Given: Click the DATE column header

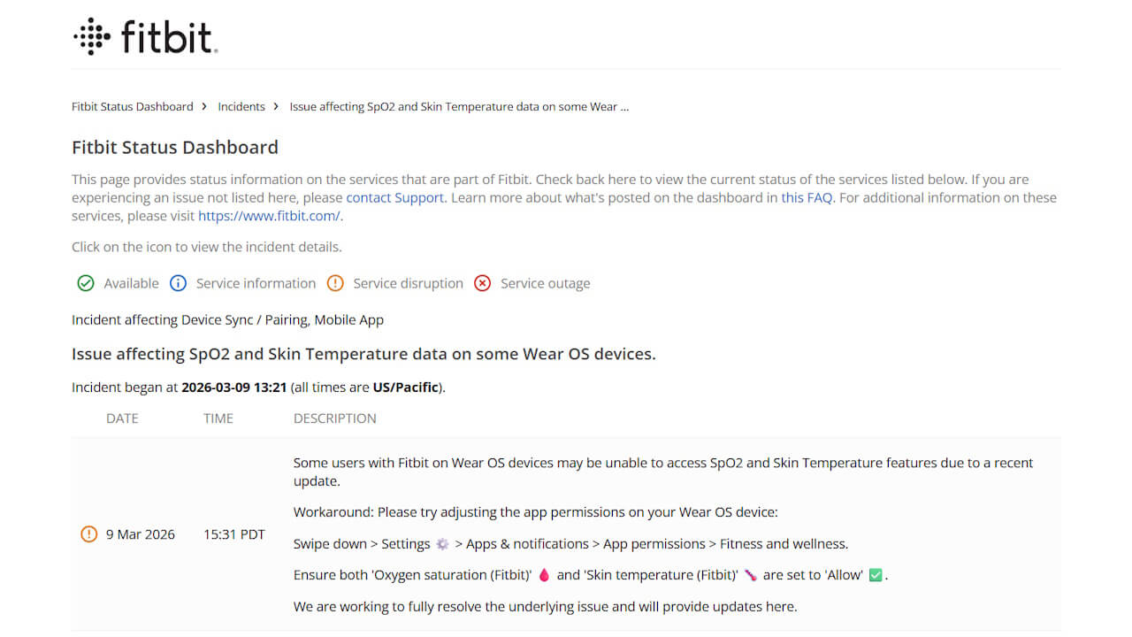Looking at the screenshot, I should pyautogui.click(x=122, y=418).
